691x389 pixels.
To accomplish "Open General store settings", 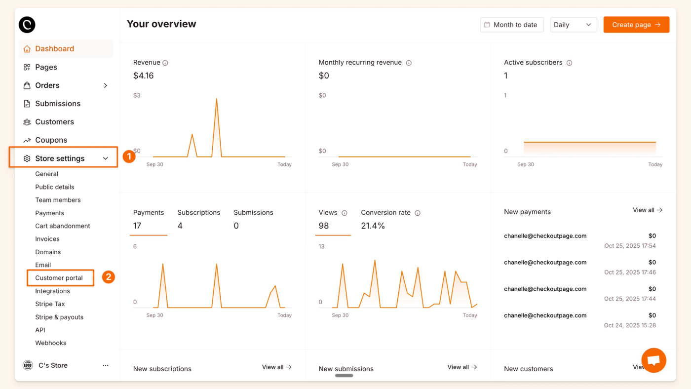I will 46,174.
